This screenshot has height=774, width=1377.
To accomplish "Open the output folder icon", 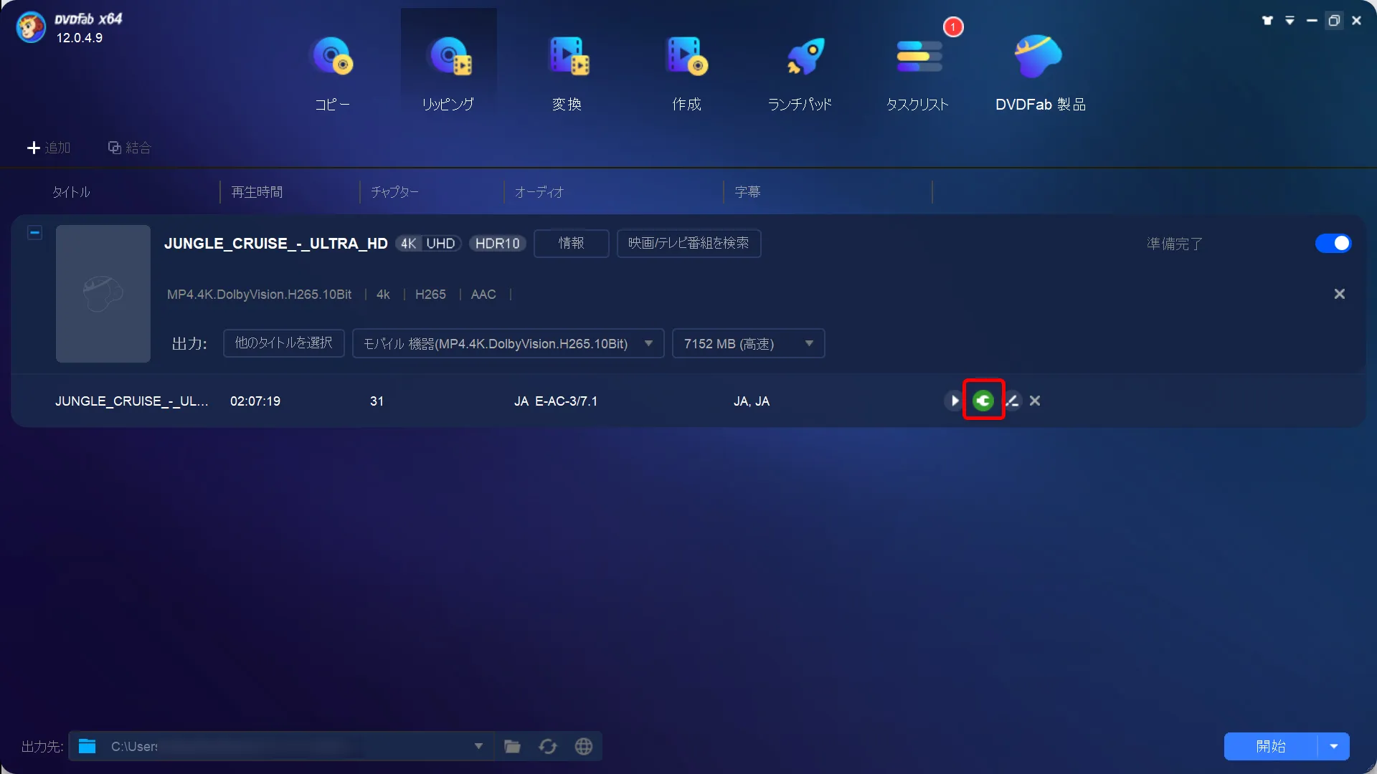I will (512, 747).
